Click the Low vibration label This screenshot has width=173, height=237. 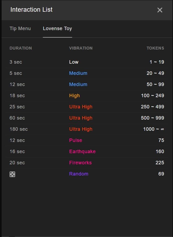point(74,62)
